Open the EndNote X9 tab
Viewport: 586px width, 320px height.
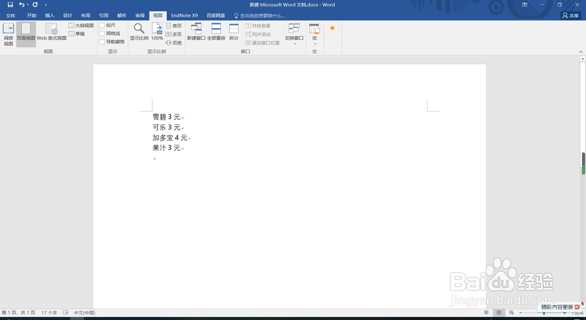[184, 15]
